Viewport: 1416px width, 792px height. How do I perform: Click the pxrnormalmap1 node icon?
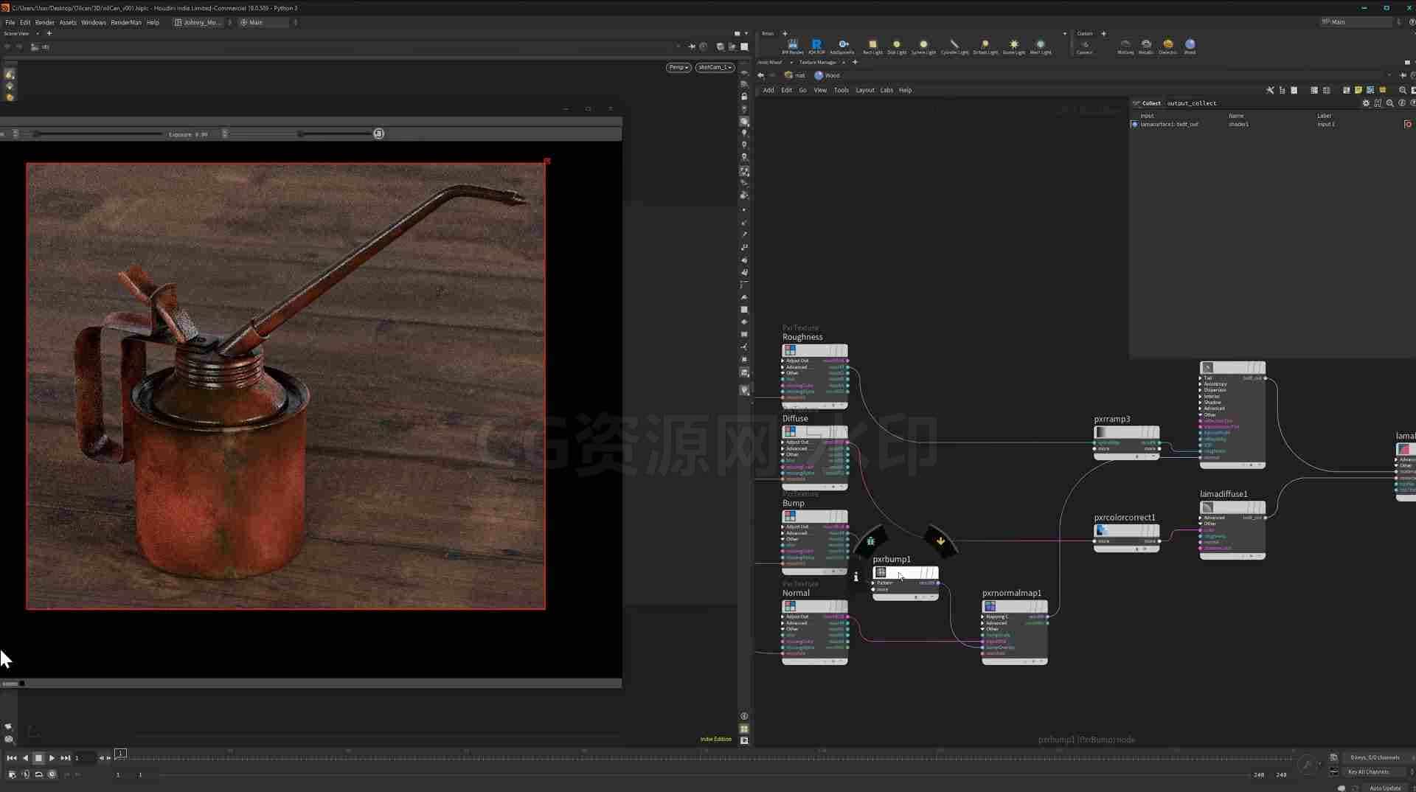click(x=990, y=606)
